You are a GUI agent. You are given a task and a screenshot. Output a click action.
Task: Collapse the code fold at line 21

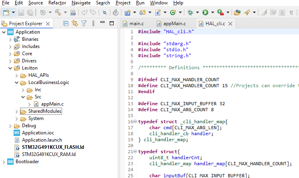135,152
